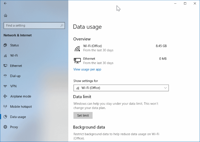Click the Status globe icon
Image resolution: width=200 pixels, height=142 pixels.
pyautogui.click(x=5, y=45)
